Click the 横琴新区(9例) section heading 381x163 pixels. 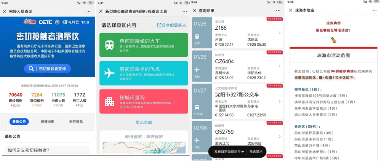307,89
